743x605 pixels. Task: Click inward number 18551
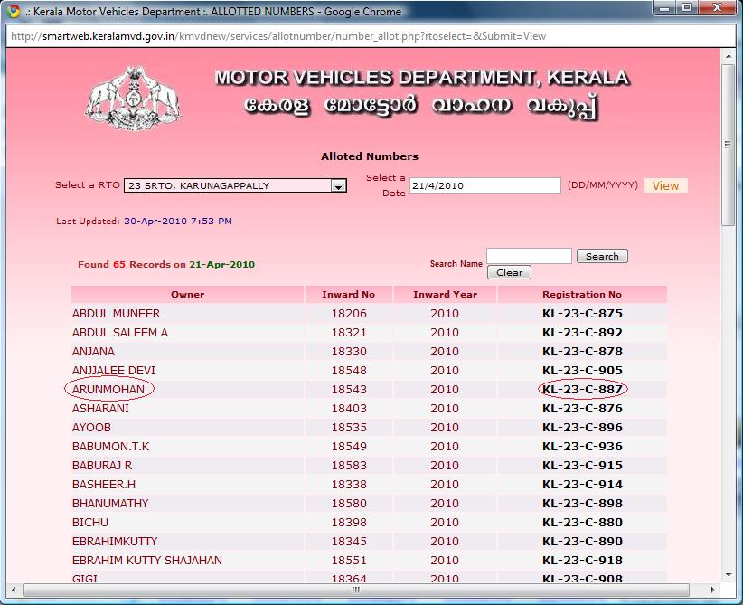(349, 560)
